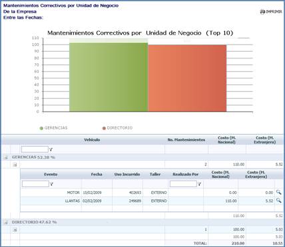Select TOTAL value 210.00

[238, 243]
